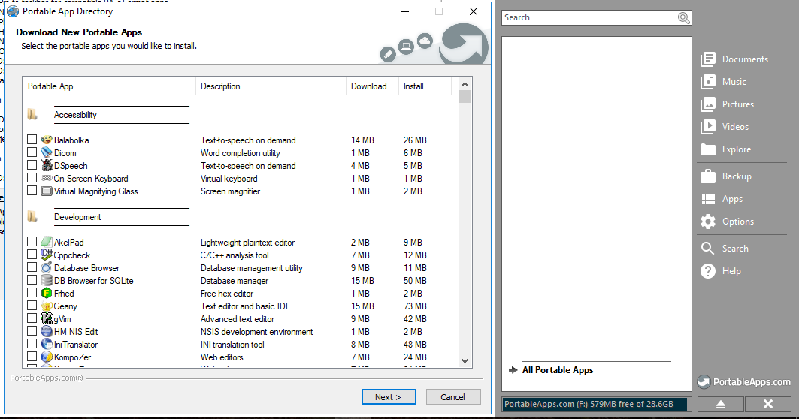Open Options in PortableApps menu
The width and height of the screenshot is (799, 419).
point(727,221)
